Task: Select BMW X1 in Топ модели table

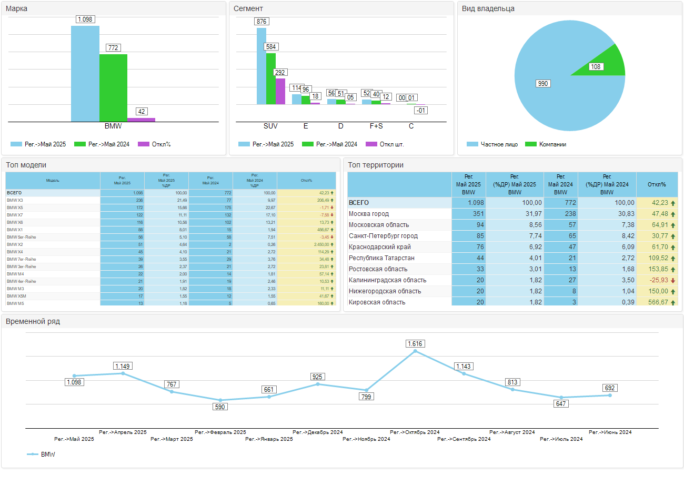Action: click(x=15, y=230)
